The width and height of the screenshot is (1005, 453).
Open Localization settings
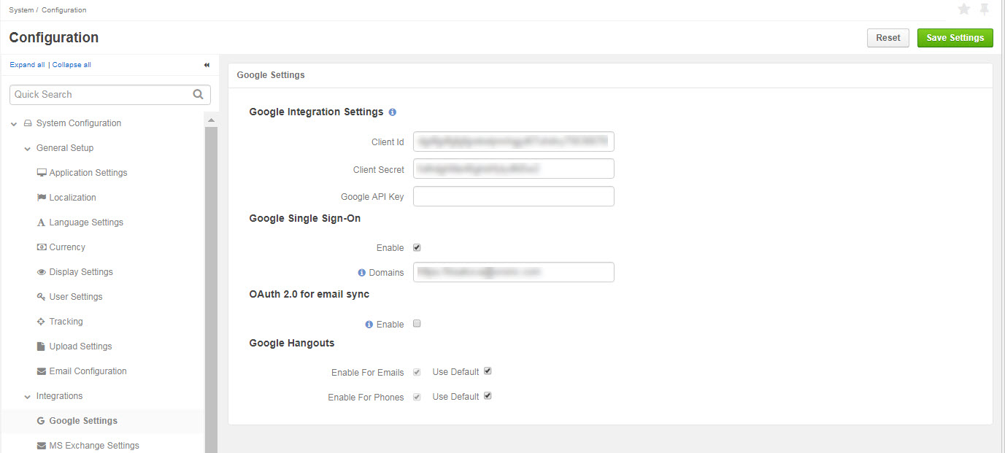tap(73, 198)
